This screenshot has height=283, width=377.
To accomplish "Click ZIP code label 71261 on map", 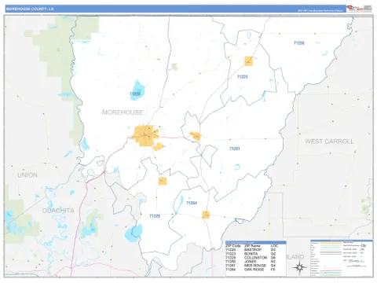I will tap(235, 149).
